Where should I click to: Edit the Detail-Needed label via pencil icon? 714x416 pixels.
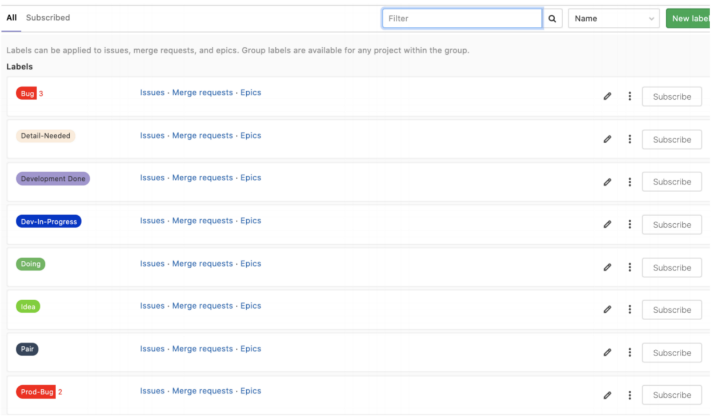click(607, 139)
